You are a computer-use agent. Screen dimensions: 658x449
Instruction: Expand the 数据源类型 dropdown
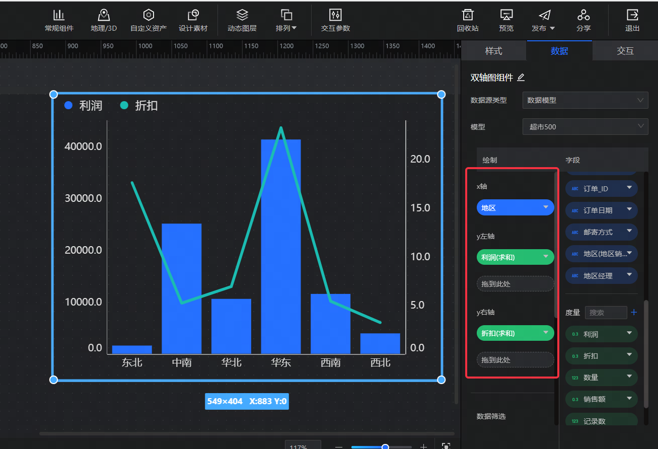pyautogui.click(x=585, y=100)
